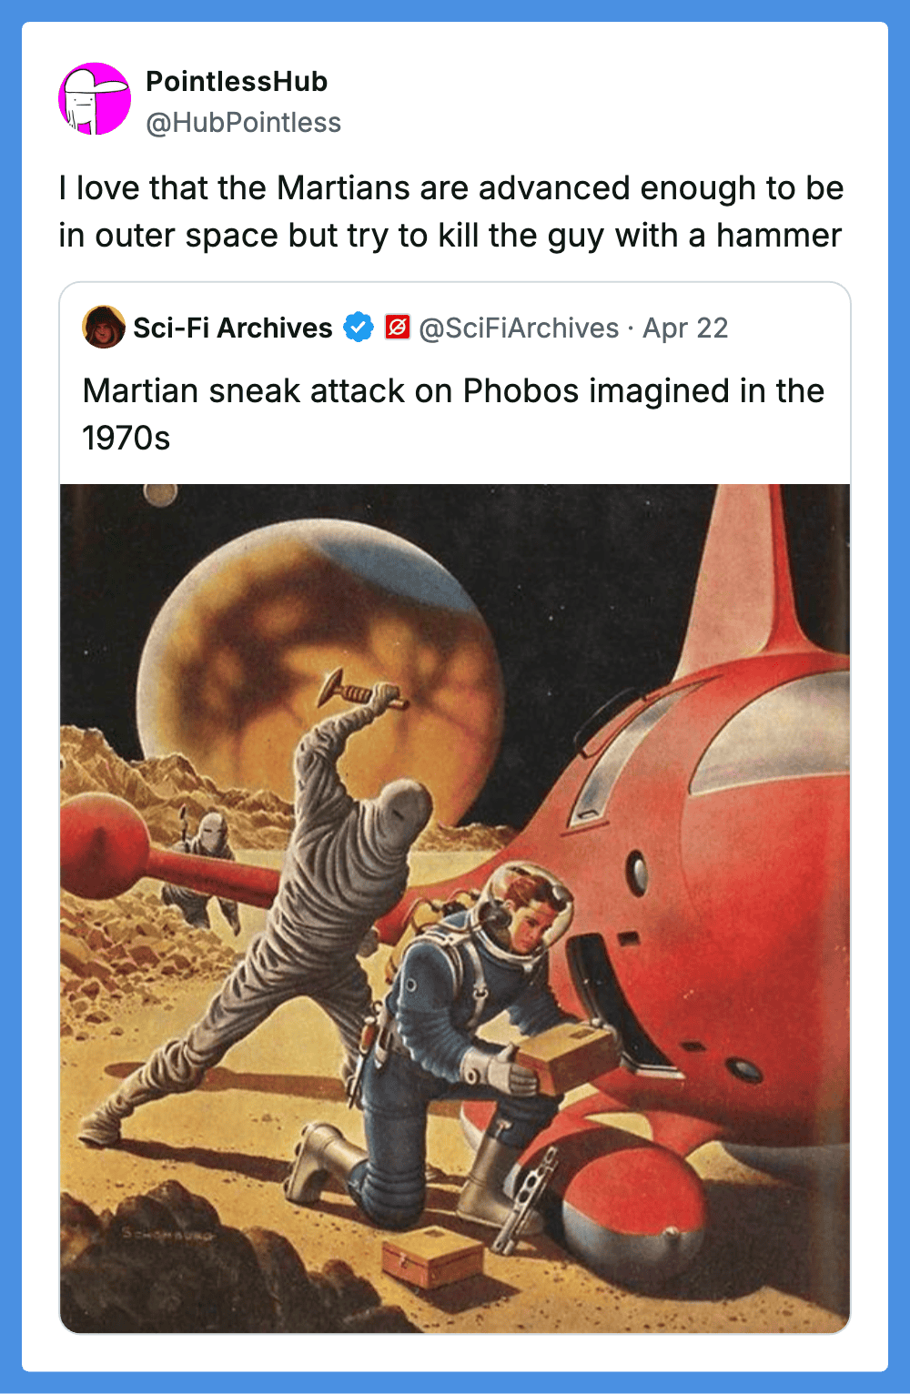910x1394 pixels.
Task: Click the artist signature in the artwork
Action: tap(169, 1236)
